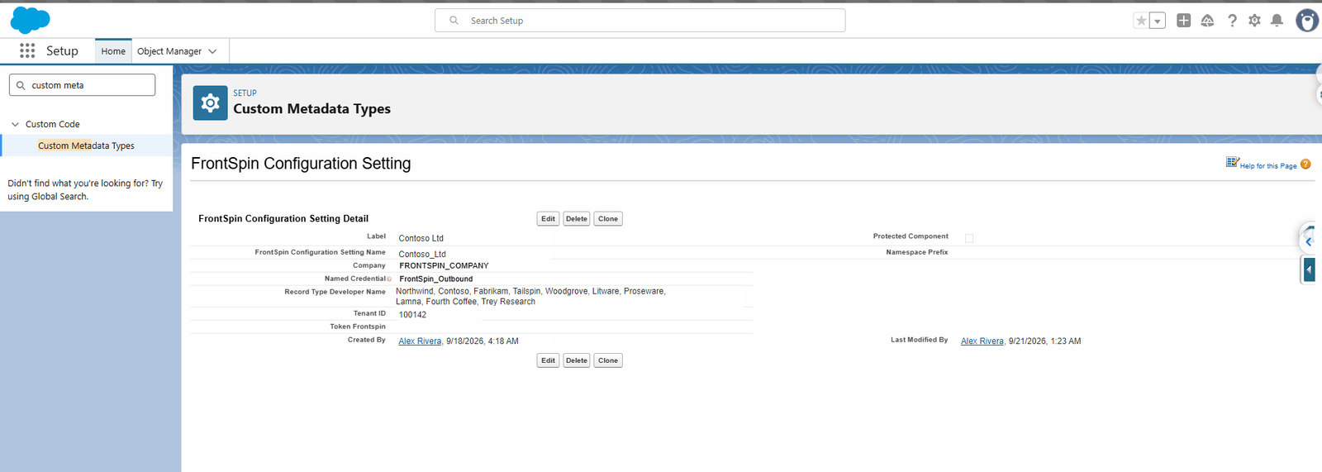Image resolution: width=1322 pixels, height=472 pixels.
Task: Open the Salesforce Help question mark
Action: (x=1232, y=21)
